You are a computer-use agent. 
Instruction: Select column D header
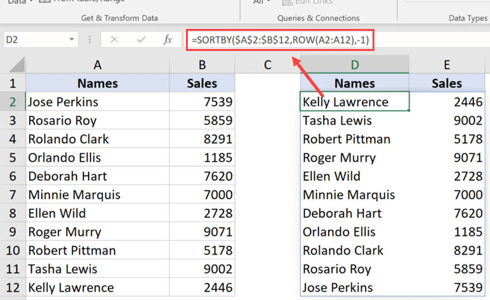coord(354,64)
